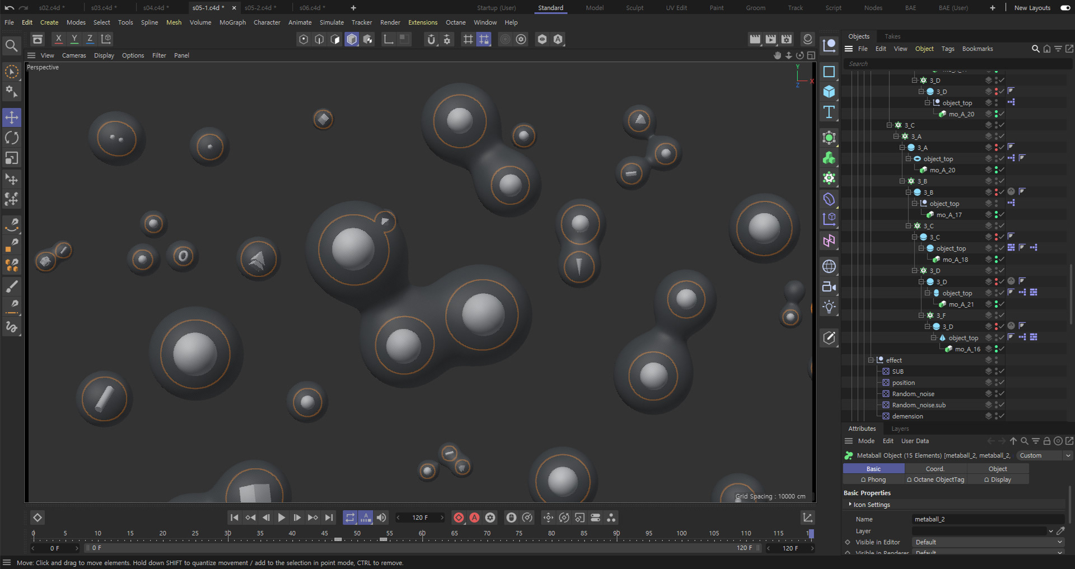
Task: Open the Object Manager search icon
Action: pyautogui.click(x=1035, y=49)
